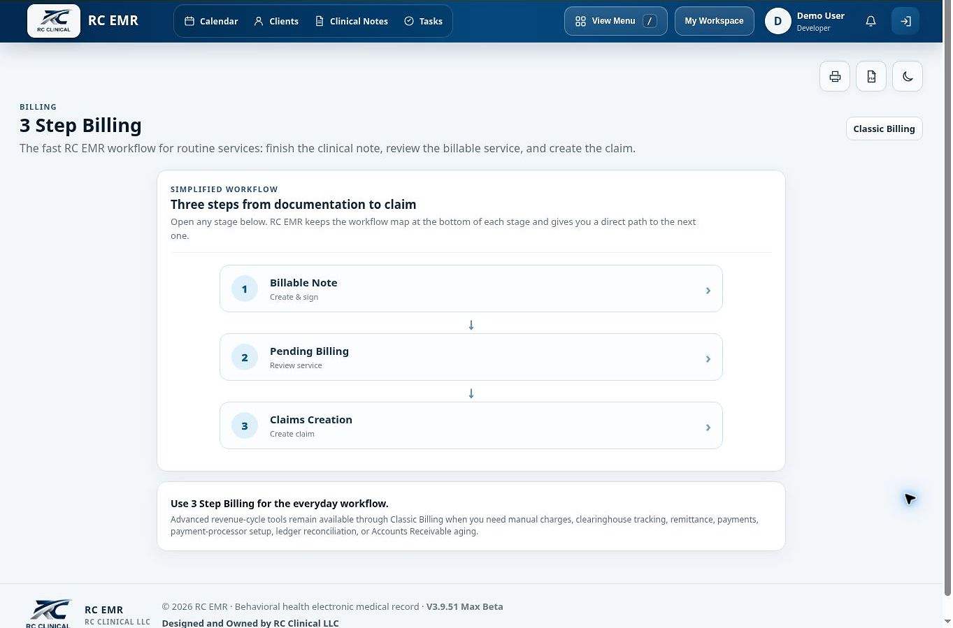Click the slash shortcut key badge
This screenshot has width=953, height=628.
650,21
